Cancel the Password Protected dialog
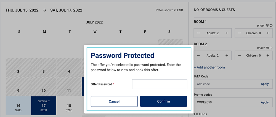Viewport: 276px width, 117px height. click(114, 101)
